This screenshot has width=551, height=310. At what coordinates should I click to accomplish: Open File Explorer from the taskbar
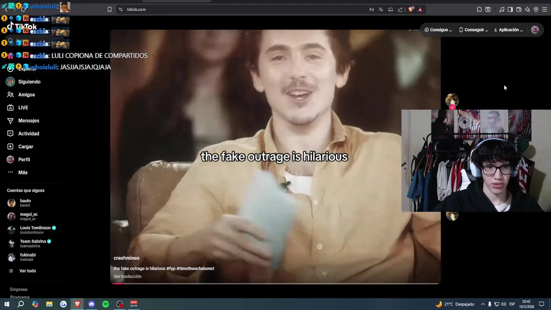click(49, 304)
